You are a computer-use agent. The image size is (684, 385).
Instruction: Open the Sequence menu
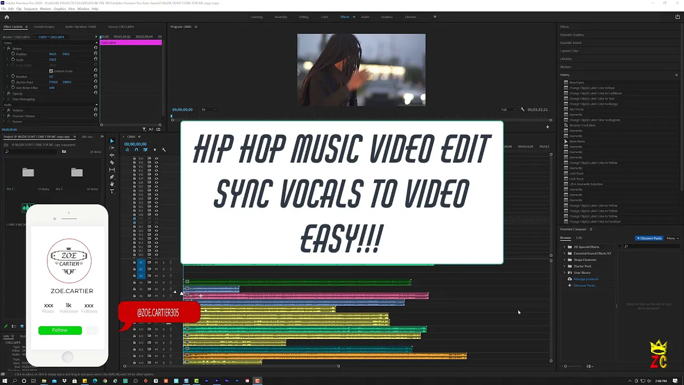[30, 9]
